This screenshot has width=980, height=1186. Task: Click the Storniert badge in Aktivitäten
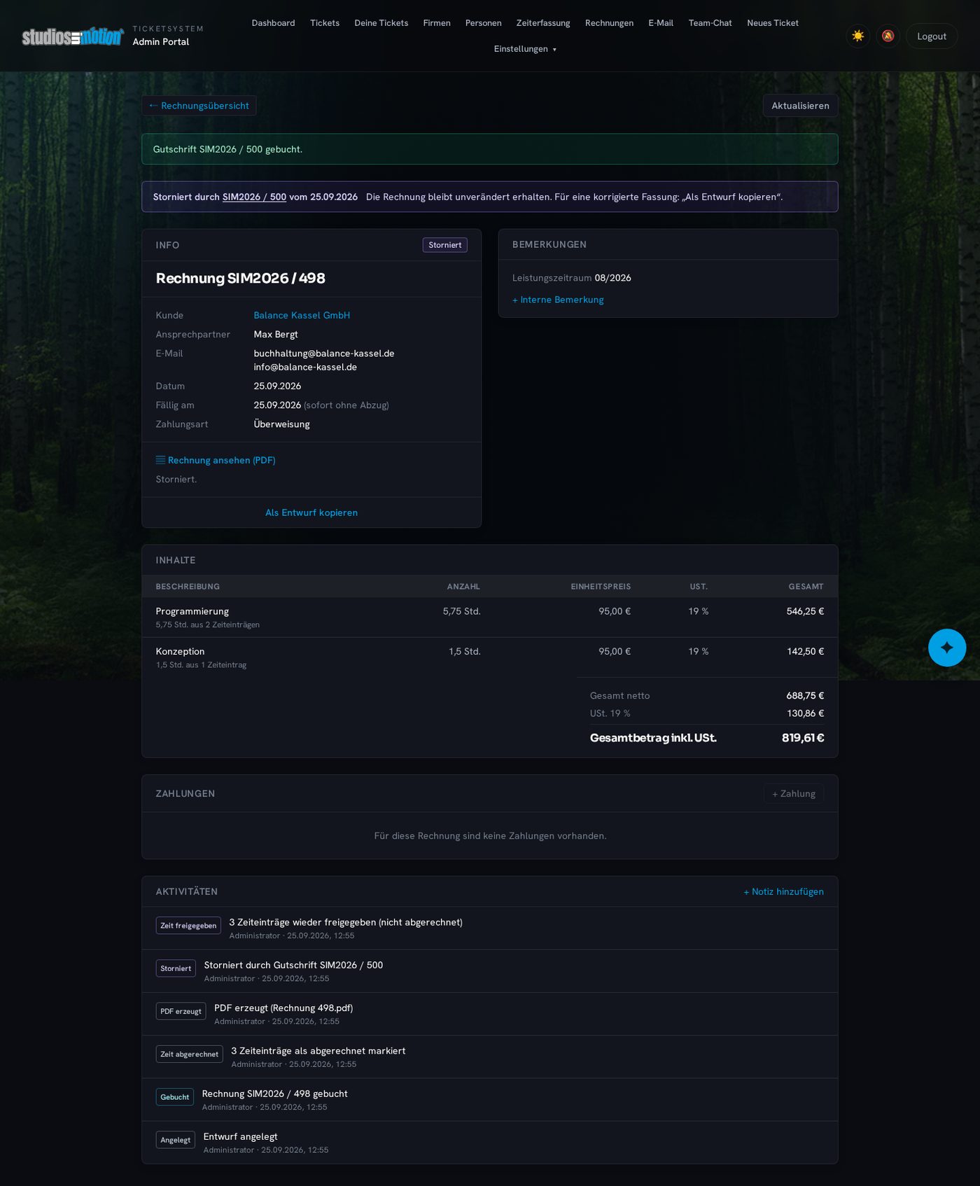(x=176, y=968)
